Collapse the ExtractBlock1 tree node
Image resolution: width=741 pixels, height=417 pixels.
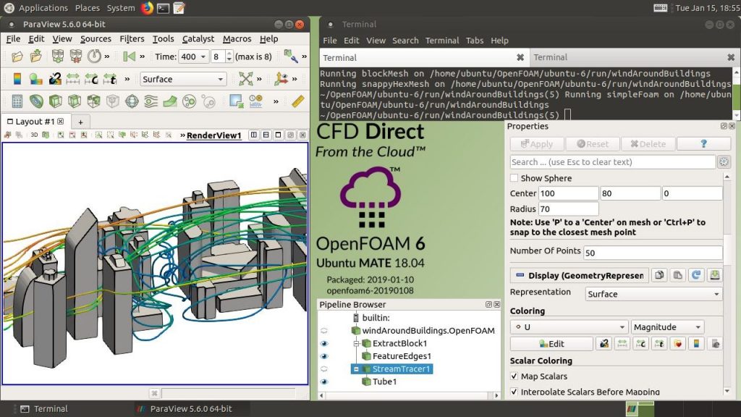click(357, 344)
